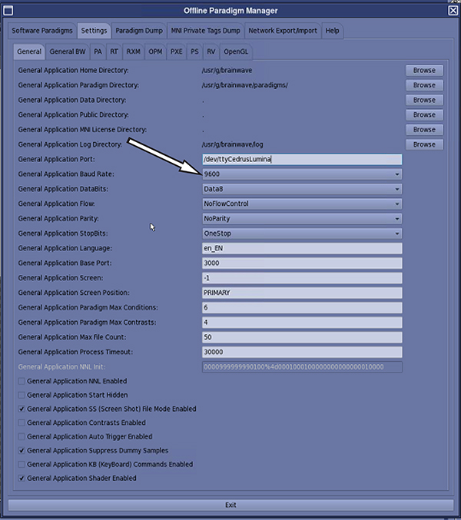Expand the Baud Rate dropdown
461x520 pixels.
301,174
